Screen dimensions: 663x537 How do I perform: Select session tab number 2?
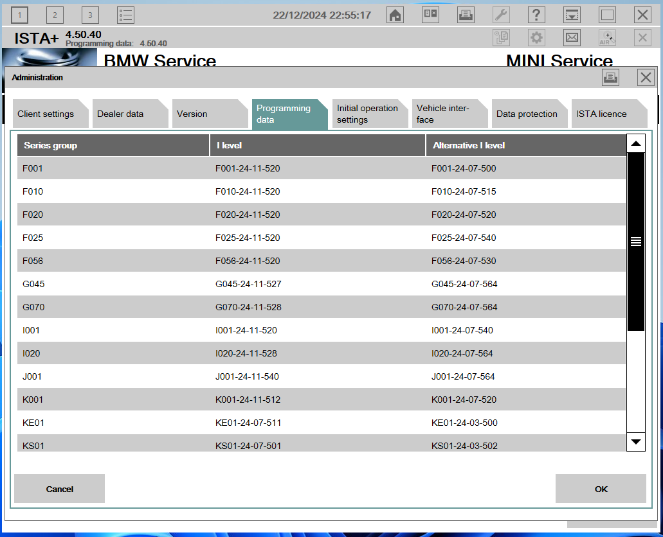point(55,15)
